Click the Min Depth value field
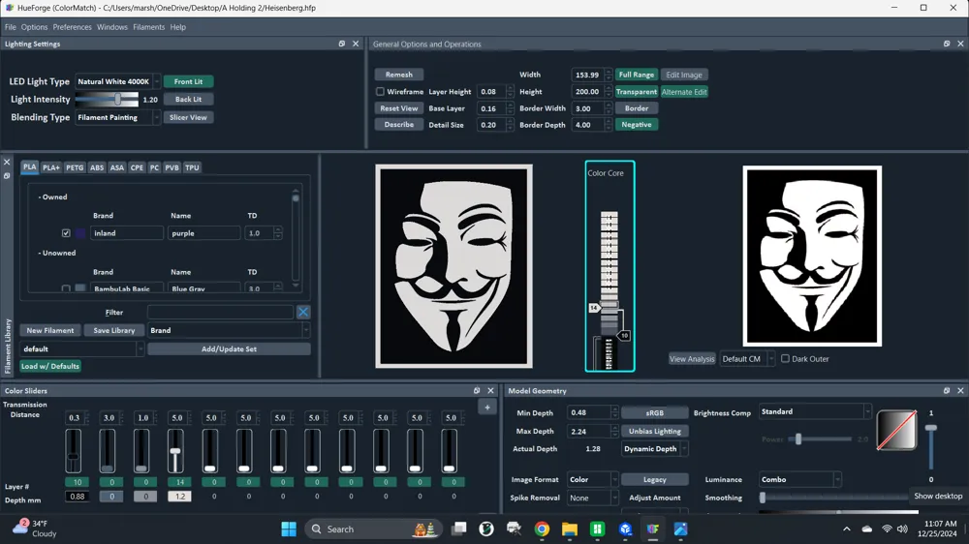The image size is (969, 544). coord(589,412)
